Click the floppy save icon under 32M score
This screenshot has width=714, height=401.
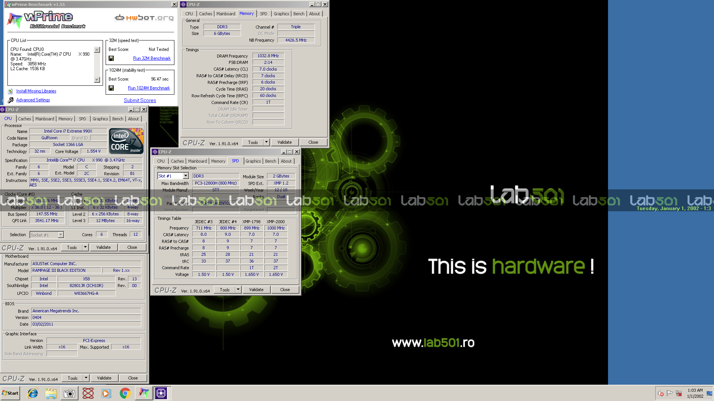click(111, 58)
